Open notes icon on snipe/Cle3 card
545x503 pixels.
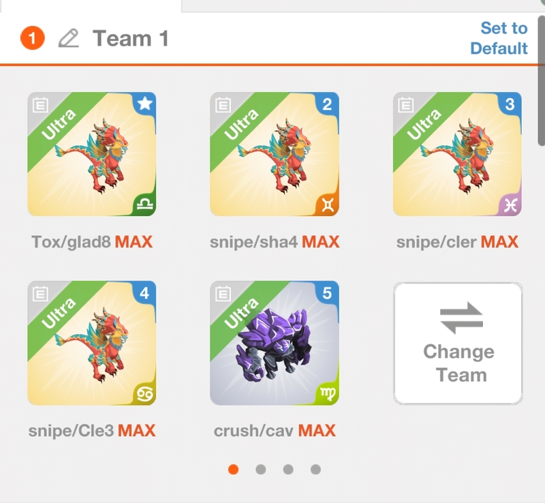[x=40, y=294]
